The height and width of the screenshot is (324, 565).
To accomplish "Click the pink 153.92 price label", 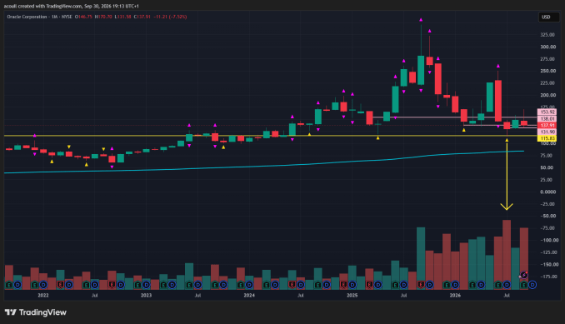I will pyautogui.click(x=547, y=112).
